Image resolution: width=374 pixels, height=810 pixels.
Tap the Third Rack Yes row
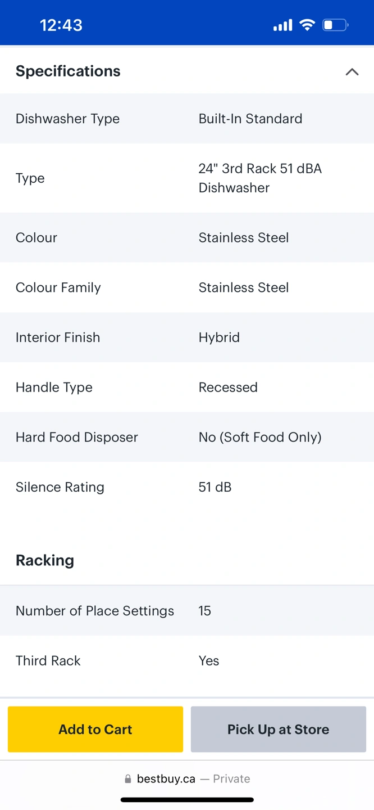coord(187,661)
